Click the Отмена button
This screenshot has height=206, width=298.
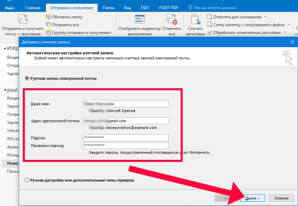click(x=281, y=198)
